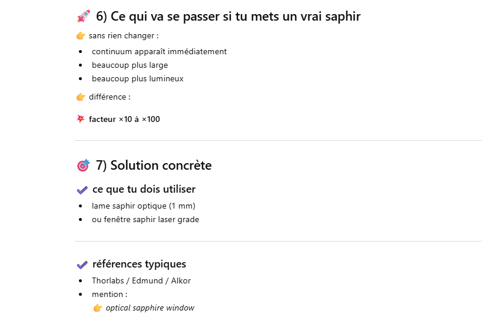Click checkmark beside 'ce que tu dois utiliser'

pyautogui.click(x=82, y=190)
